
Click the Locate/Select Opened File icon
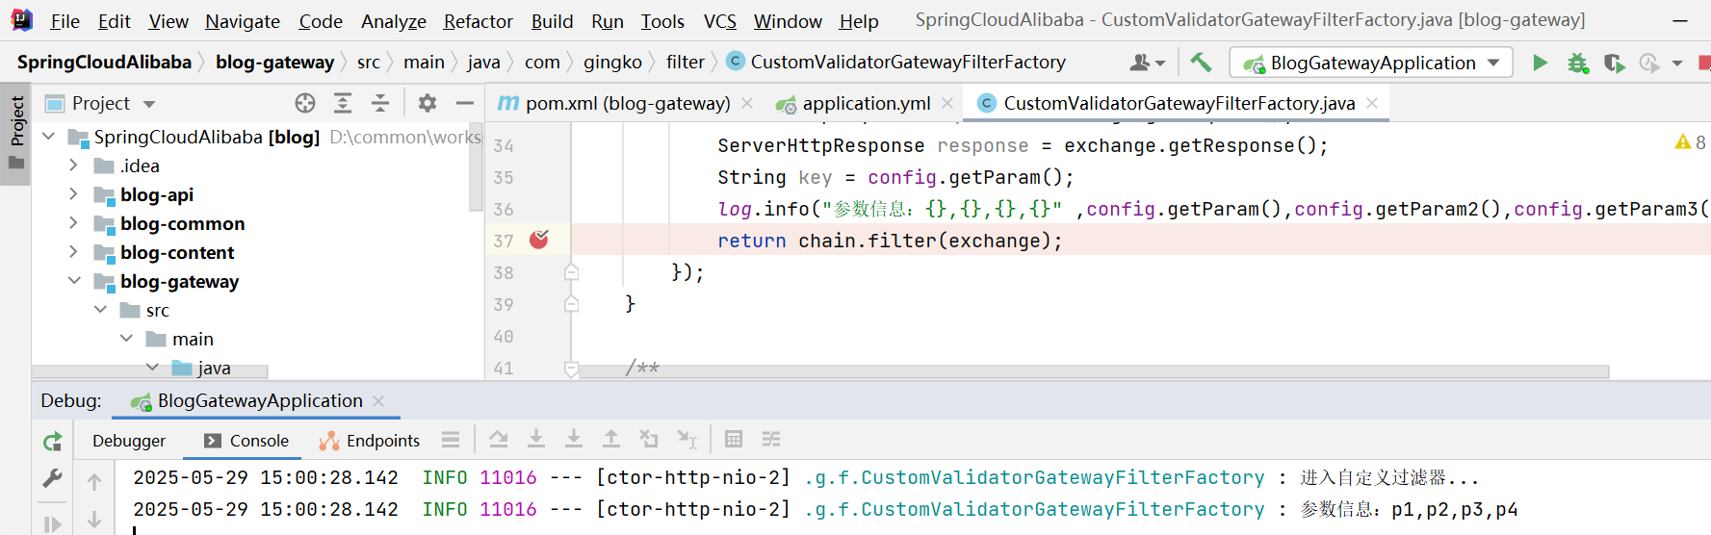(x=305, y=103)
